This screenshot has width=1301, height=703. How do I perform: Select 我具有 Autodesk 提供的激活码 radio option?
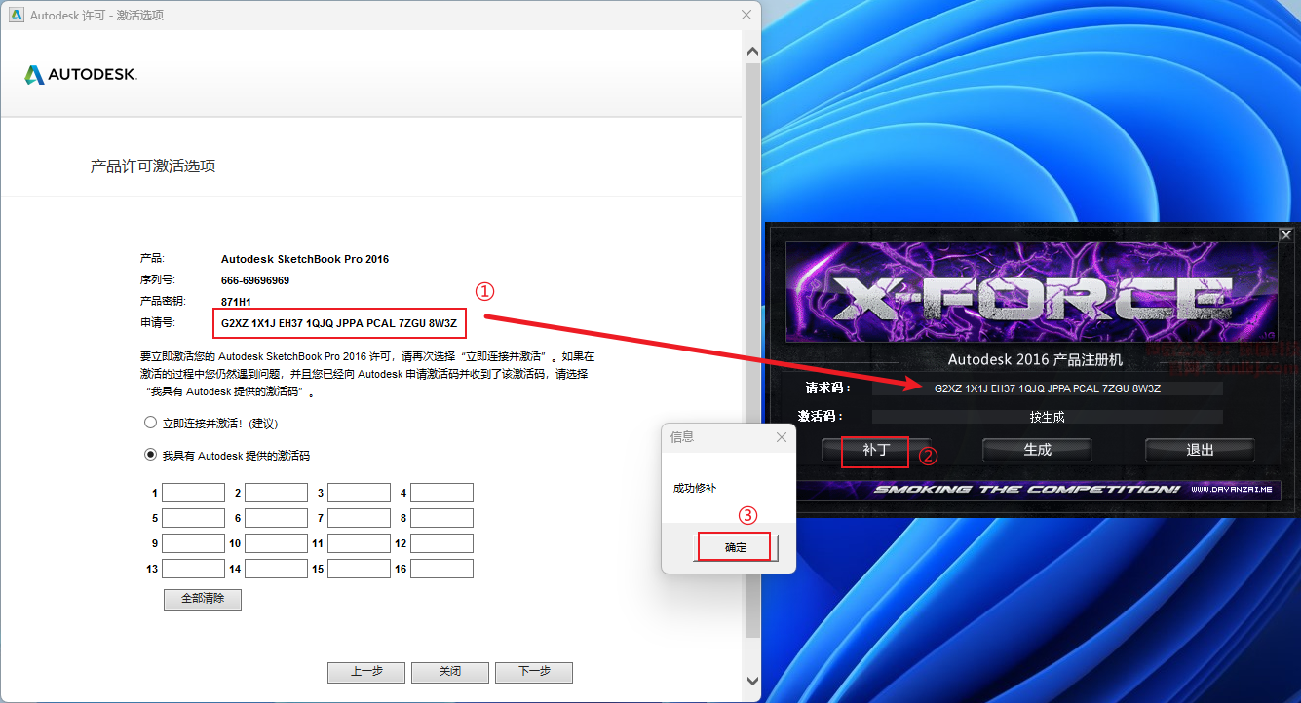[150, 455]
